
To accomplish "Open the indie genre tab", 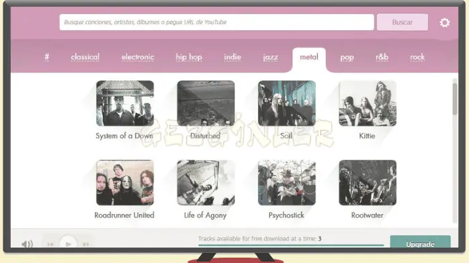I will click(232, 57).
